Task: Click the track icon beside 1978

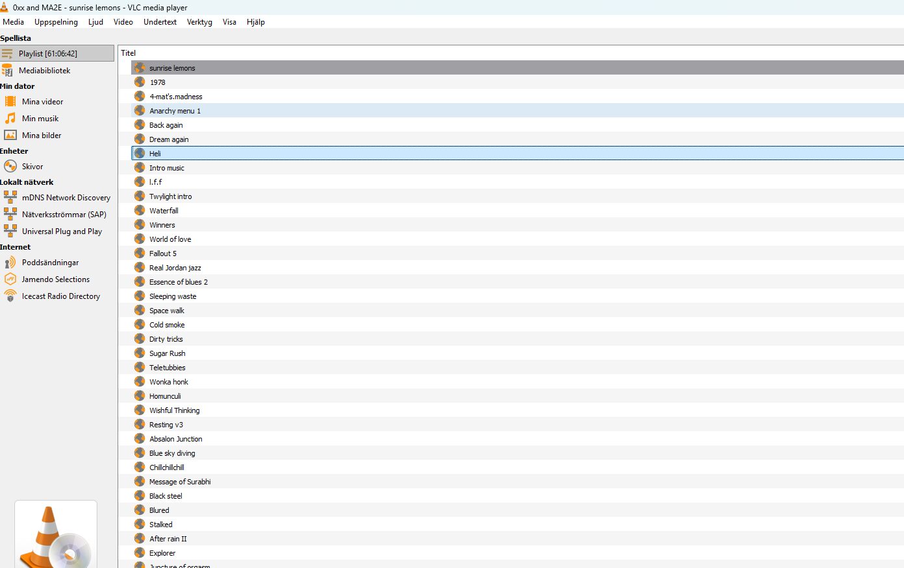Action: [140, 82]
